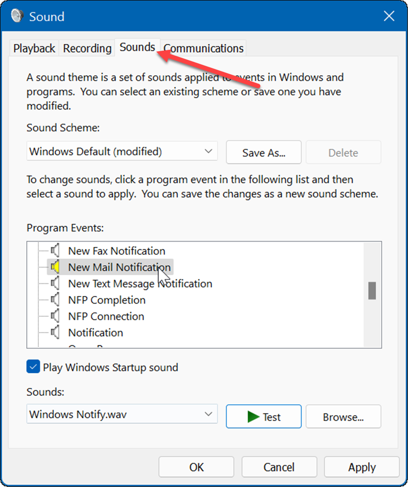Disable Play Windows Startup sound
Viewport: 408px width, 487px height.
(33, 367)
